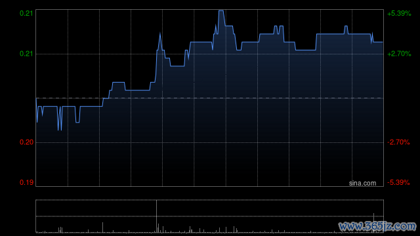Select the 0.21 label on +2.70% gridline
The width and height of the screenshot is (420, 236).
26,54
